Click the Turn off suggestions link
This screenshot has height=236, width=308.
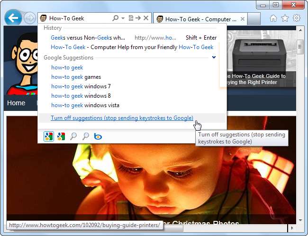122,118
